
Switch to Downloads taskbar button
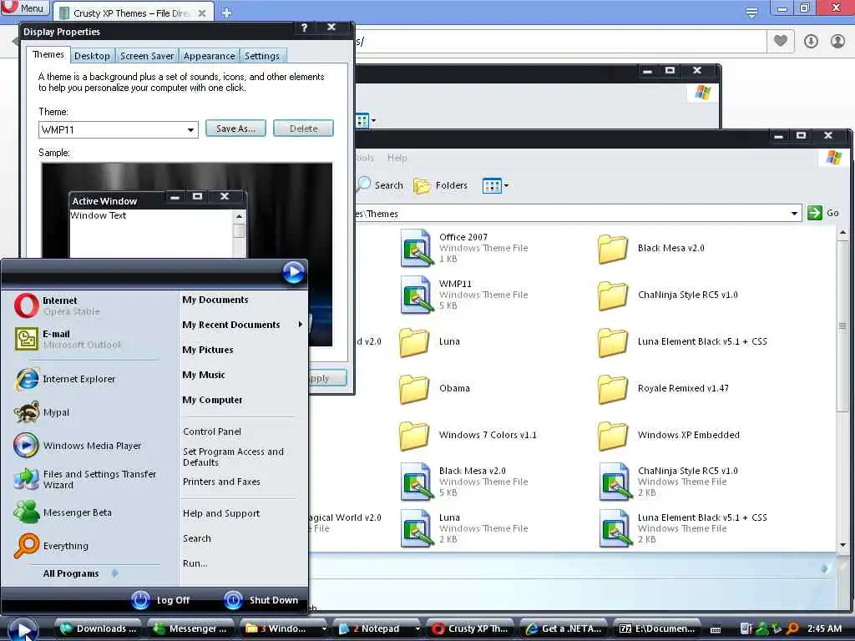pos(99,628)
